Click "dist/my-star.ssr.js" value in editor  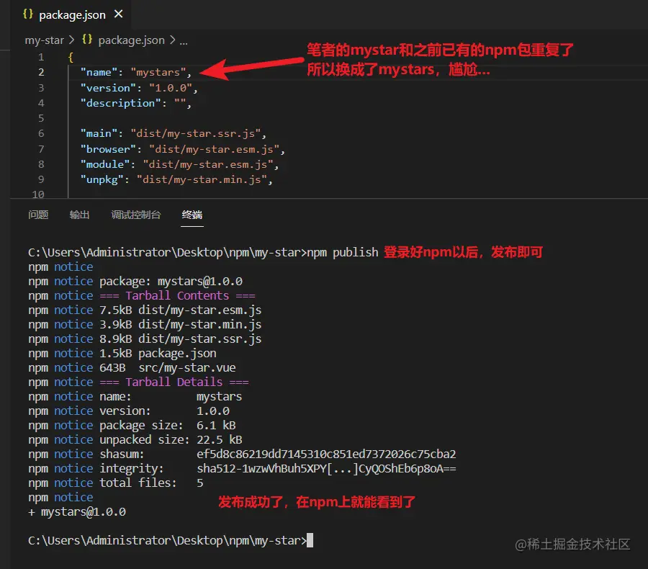pos(195,133)
